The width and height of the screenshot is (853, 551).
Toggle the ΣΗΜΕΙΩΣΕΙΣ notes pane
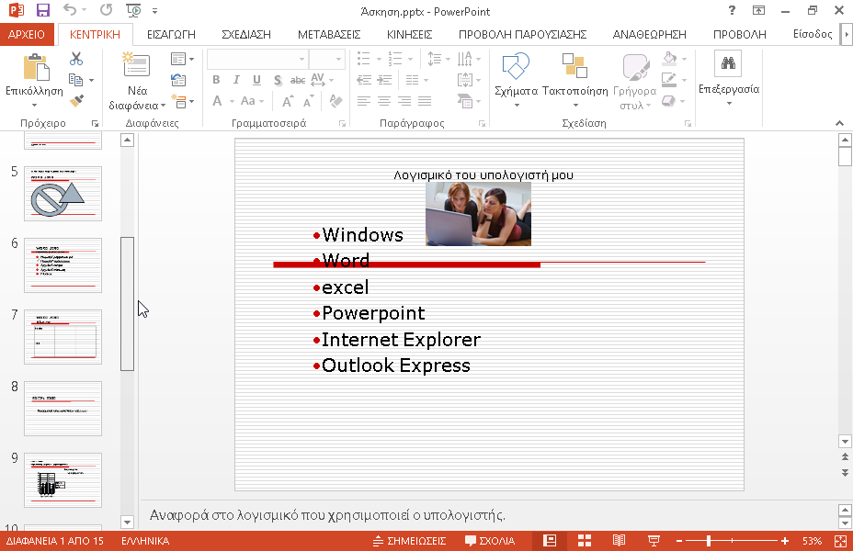point(410,541)
